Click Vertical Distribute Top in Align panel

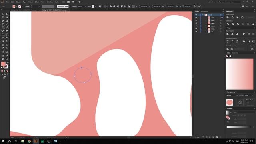pyautogui.click(x=228, y=42)
